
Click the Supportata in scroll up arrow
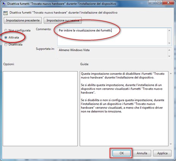click(x=169, y=50)
